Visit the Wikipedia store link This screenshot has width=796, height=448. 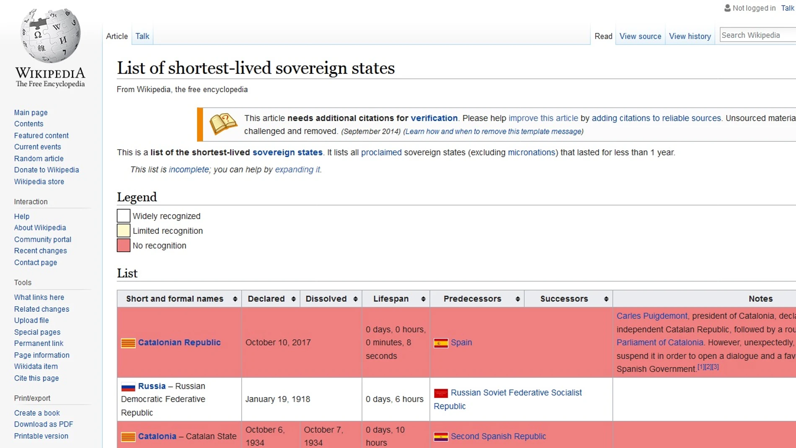(39, 181)
